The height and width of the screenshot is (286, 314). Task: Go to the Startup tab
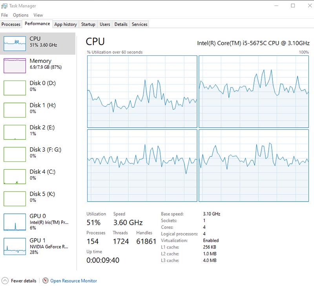click(88, 24)
